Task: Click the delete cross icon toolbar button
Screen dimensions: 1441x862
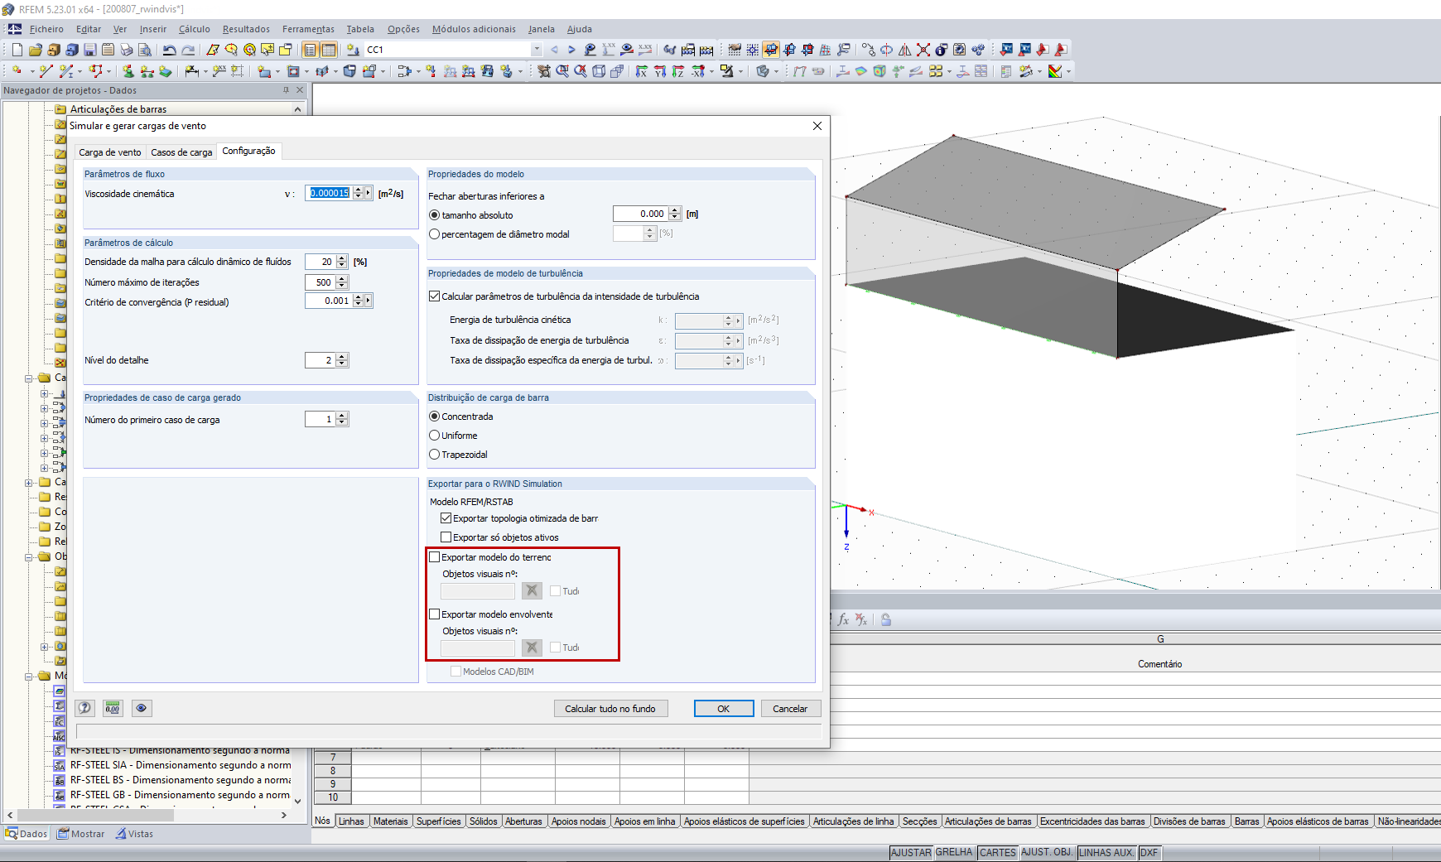Action: (923, 50)
